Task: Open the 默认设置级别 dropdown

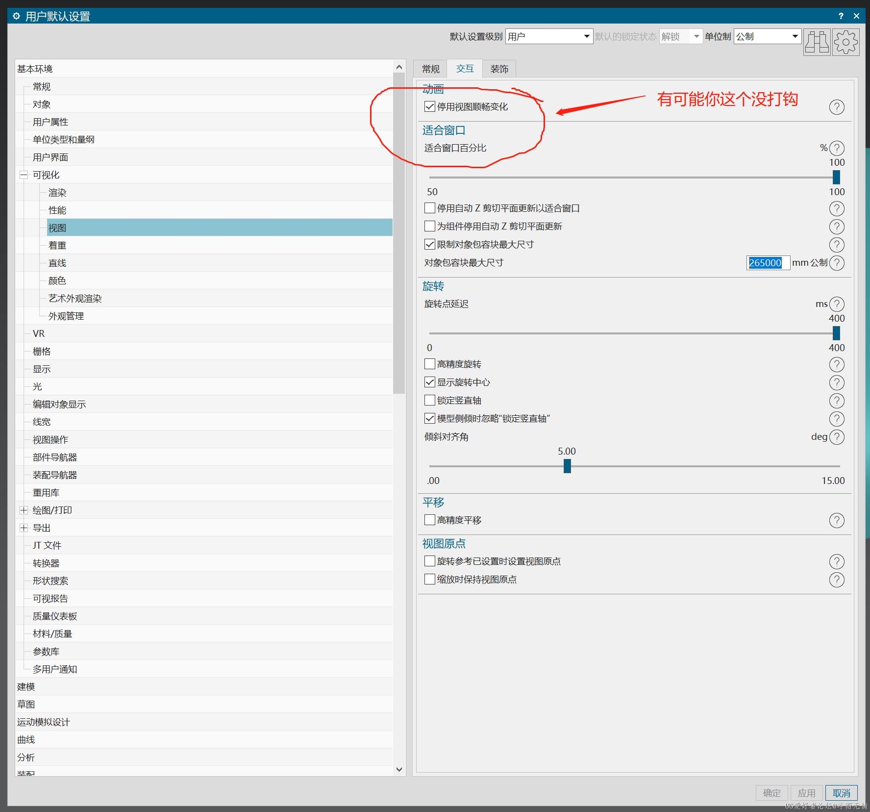Action: pos(549,36)
